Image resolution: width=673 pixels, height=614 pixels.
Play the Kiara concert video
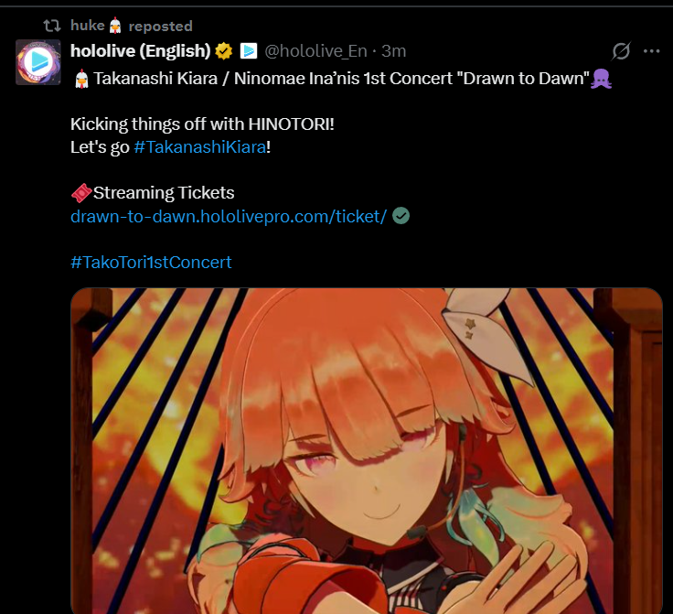pos(367,450)
